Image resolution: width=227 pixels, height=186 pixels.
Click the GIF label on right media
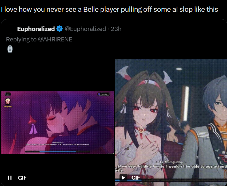(x=136, y=178)
